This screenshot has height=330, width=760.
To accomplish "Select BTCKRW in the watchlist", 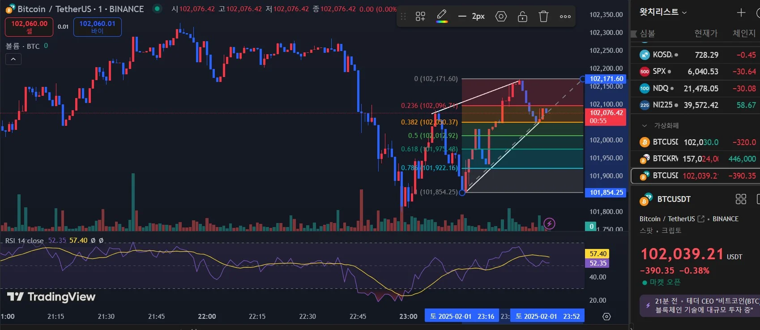I will click(x=695, y=159).
